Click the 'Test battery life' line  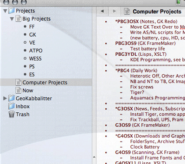148,49
